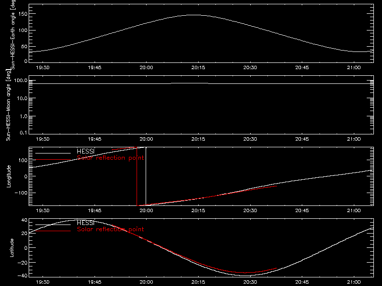Click 20:00 time label under Earth angle plot
Screen dimensions: 382x286
pyautogui.click(x=147, y=68)
